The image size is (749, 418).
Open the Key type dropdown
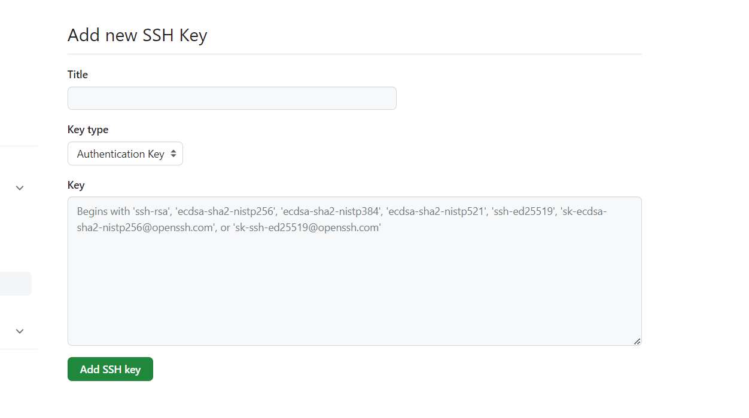(x=125, y=154)
